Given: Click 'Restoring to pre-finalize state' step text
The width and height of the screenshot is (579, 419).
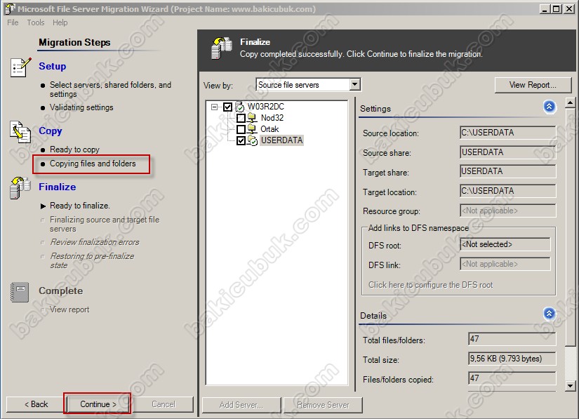Looking at the screenshot, I should point(92,260).
